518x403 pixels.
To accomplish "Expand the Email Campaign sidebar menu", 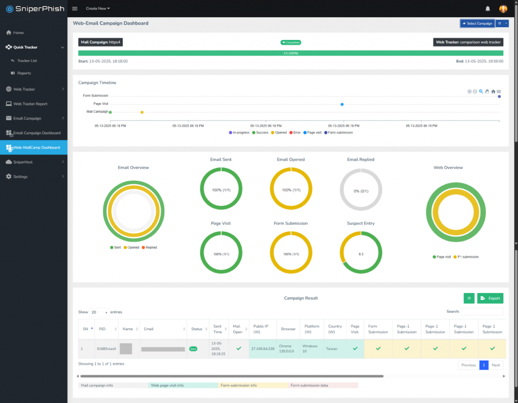I will coord(34,118).
